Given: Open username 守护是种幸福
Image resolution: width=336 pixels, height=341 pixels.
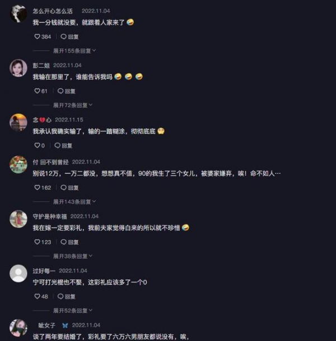Looking at the screenshot, I should click(50, 216).
